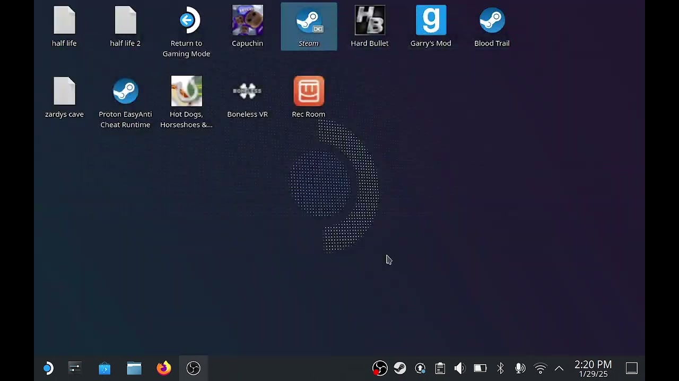Open the application launcher in taskbar
Screen dimensions: 679x381
[48, 368]
